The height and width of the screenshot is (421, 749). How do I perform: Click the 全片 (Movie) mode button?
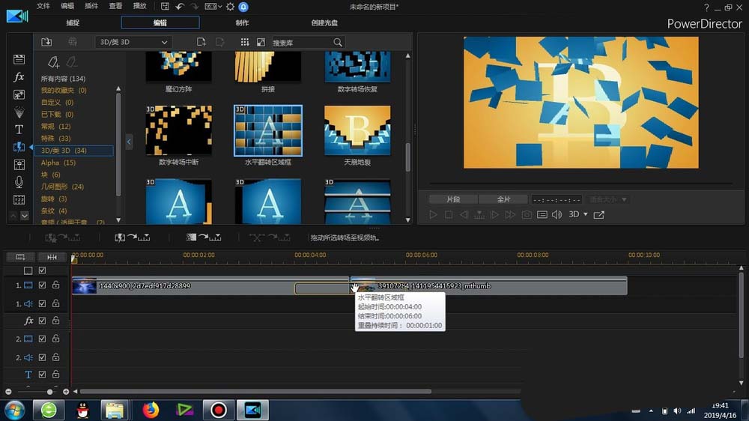[x=503, y=199]
